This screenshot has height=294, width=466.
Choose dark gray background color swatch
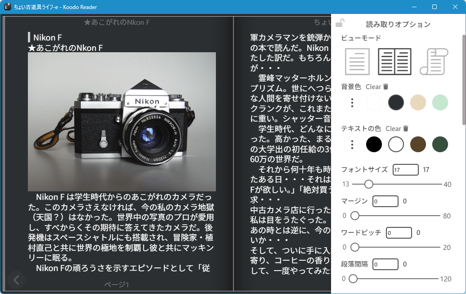tap(396, 103)
